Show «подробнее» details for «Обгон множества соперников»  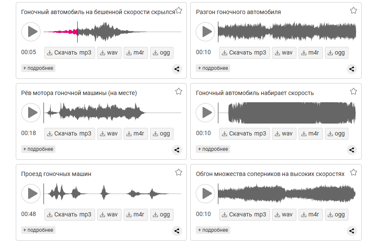point(213,230)
